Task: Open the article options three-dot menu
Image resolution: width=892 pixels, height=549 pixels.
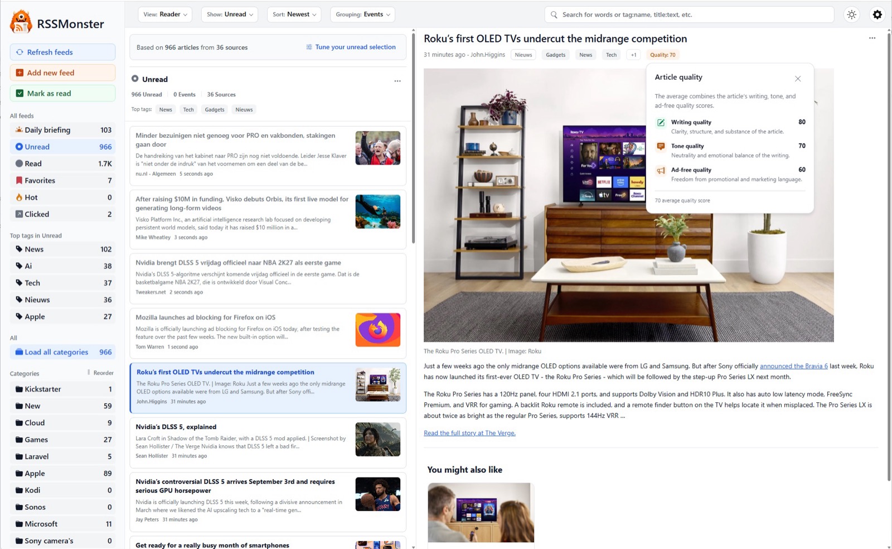Action: coord(872,38)
